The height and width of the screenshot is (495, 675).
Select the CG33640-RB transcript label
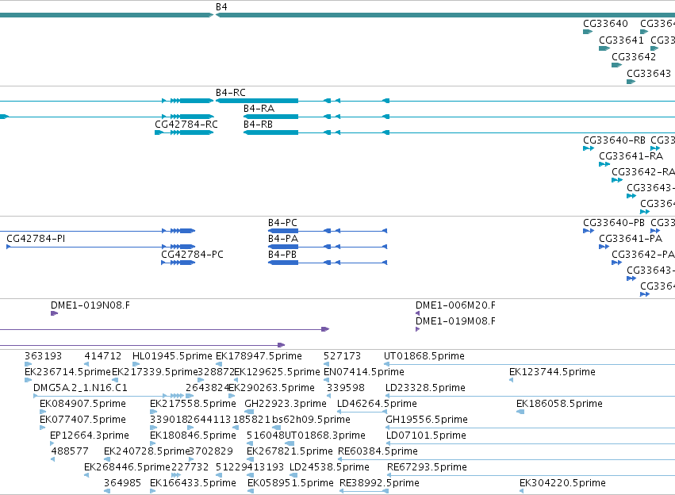614,140
